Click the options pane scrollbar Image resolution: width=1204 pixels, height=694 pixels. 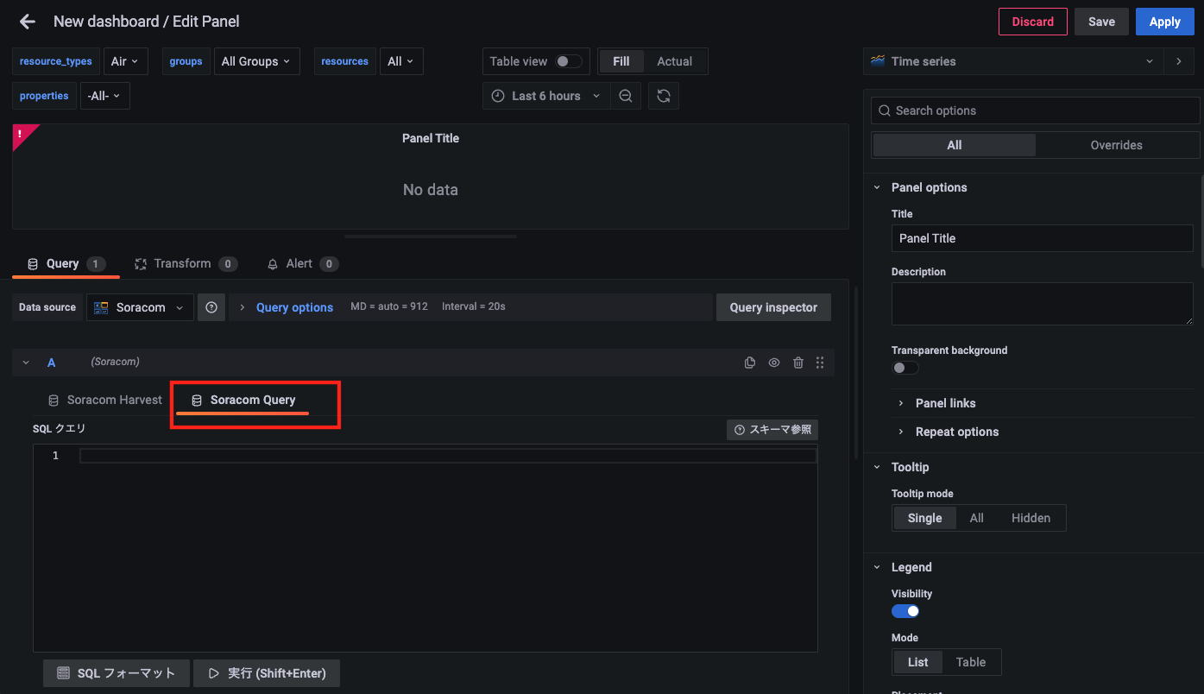tap(1201, 220)
